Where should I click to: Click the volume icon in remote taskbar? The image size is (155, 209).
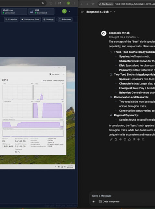tap(65, 167)
